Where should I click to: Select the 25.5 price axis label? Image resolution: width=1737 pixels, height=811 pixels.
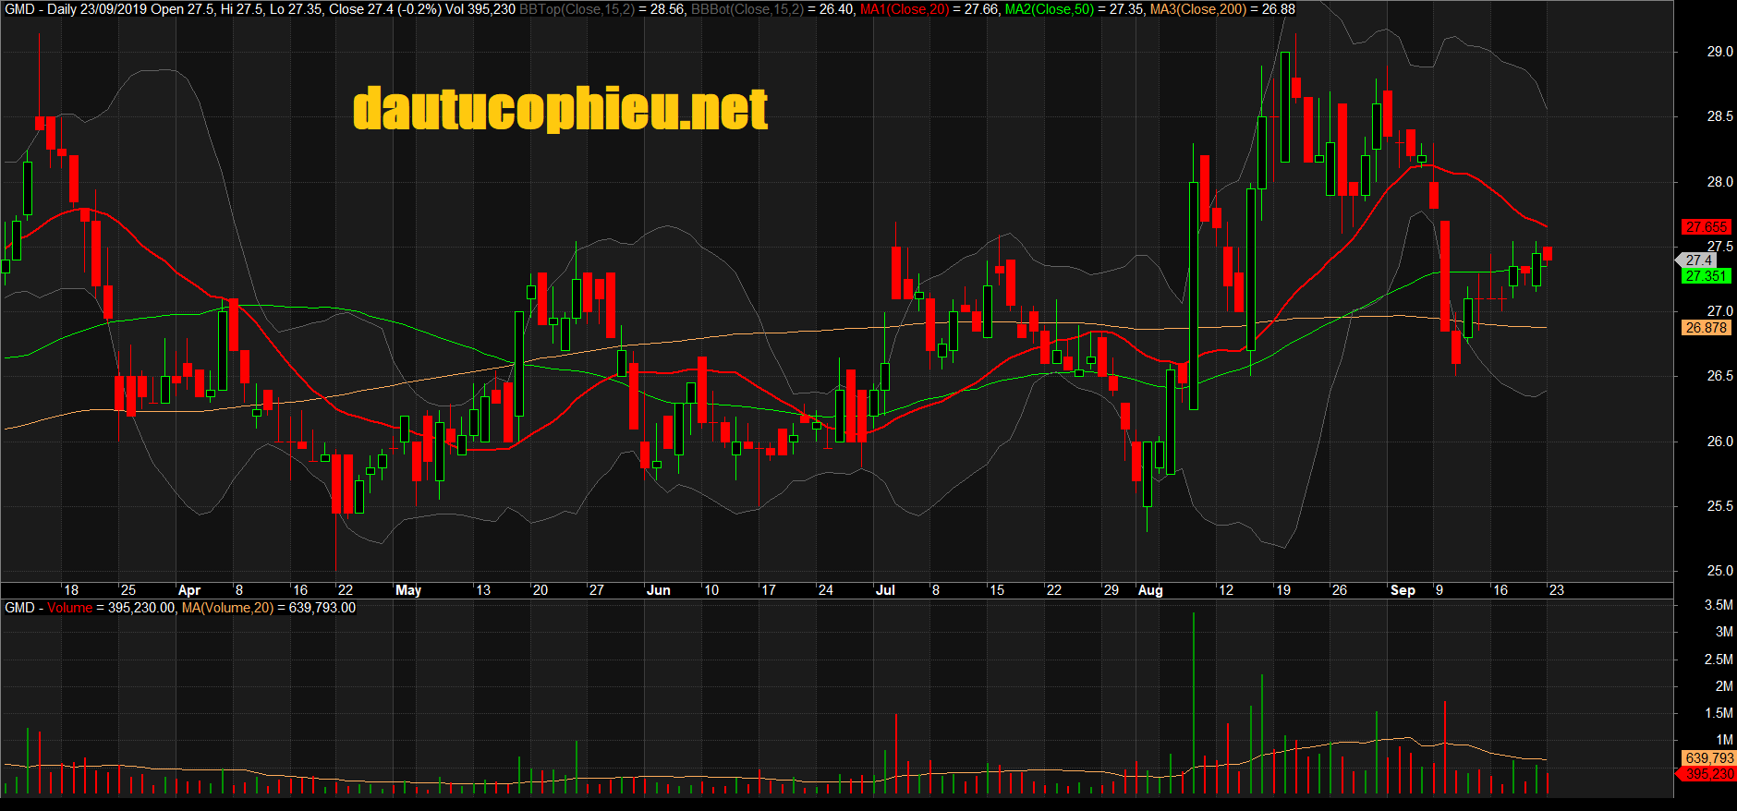1719,506
